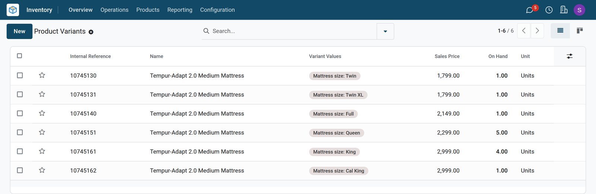596x194 pixels.
Task: Sort by Internal Reference column header
Action: [x=91, y=56]
